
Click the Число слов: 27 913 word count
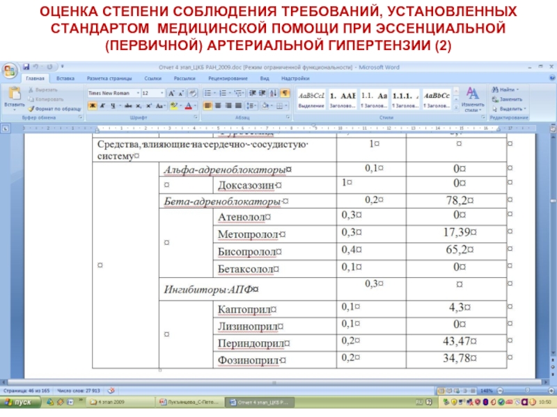(79, 391)
